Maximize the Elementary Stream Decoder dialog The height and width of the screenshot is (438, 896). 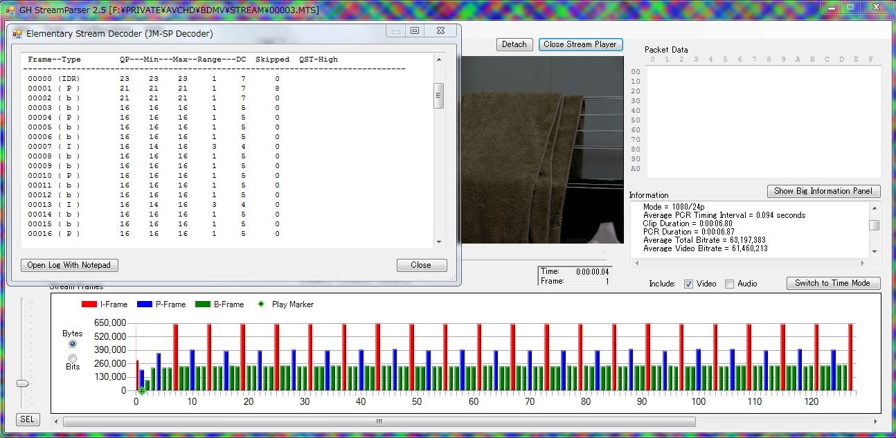coord(415,31)
